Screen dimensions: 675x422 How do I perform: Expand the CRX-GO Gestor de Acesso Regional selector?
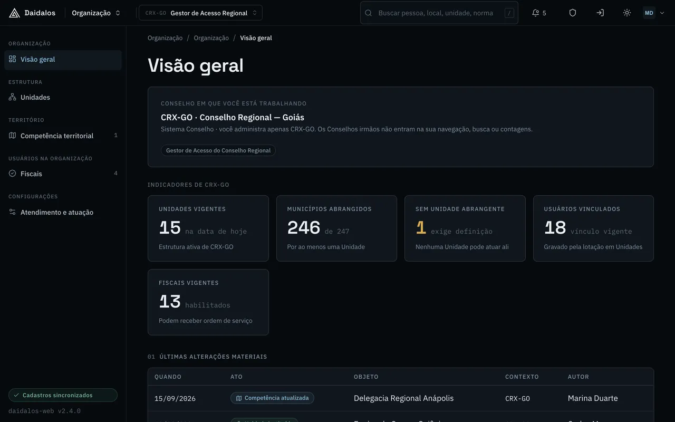(x=200, y=13)
